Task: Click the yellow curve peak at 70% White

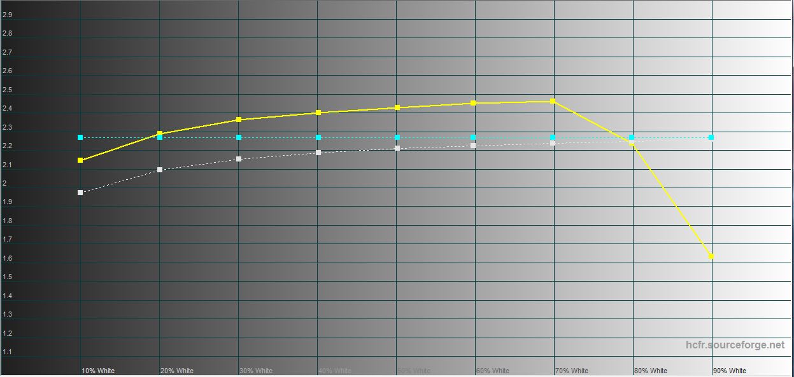Action: tap(553, 101)
